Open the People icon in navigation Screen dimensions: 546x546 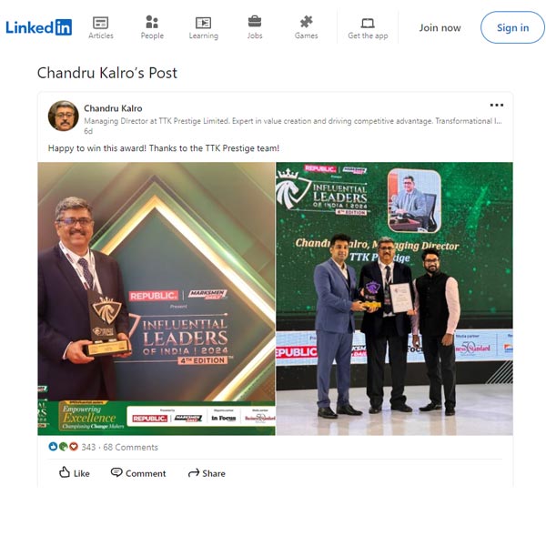point(152,22)
